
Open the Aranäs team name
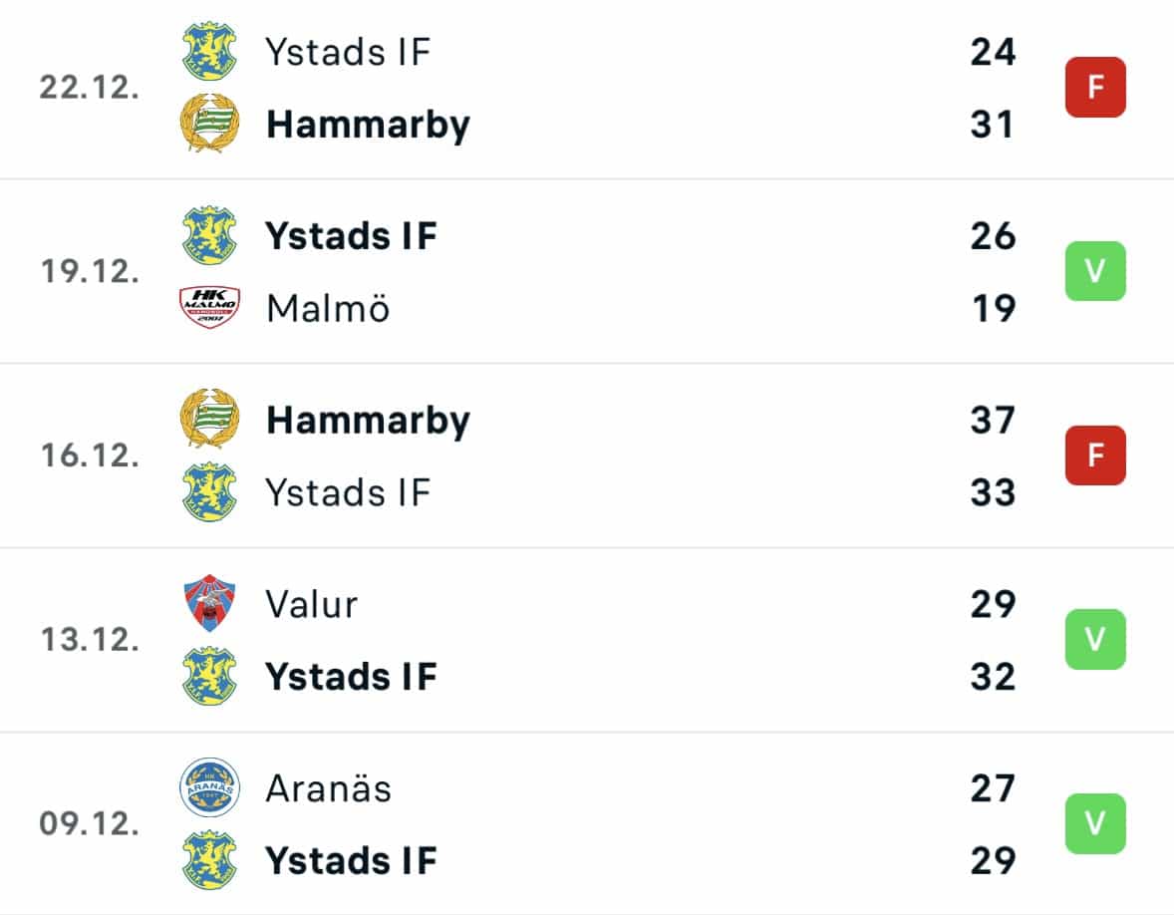tap(328, 787)
